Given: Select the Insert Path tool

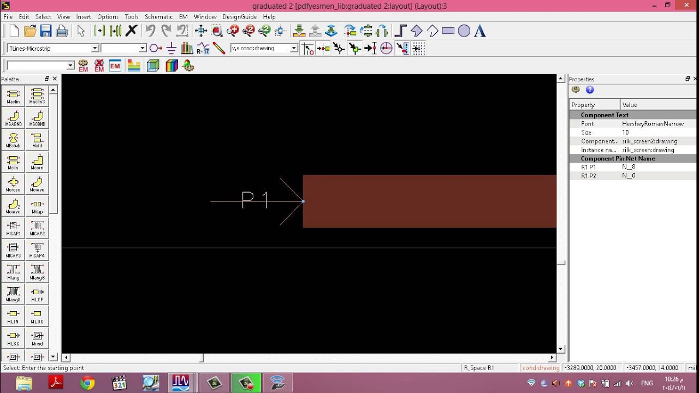Looking at the screenshot, I should [400, 31].
